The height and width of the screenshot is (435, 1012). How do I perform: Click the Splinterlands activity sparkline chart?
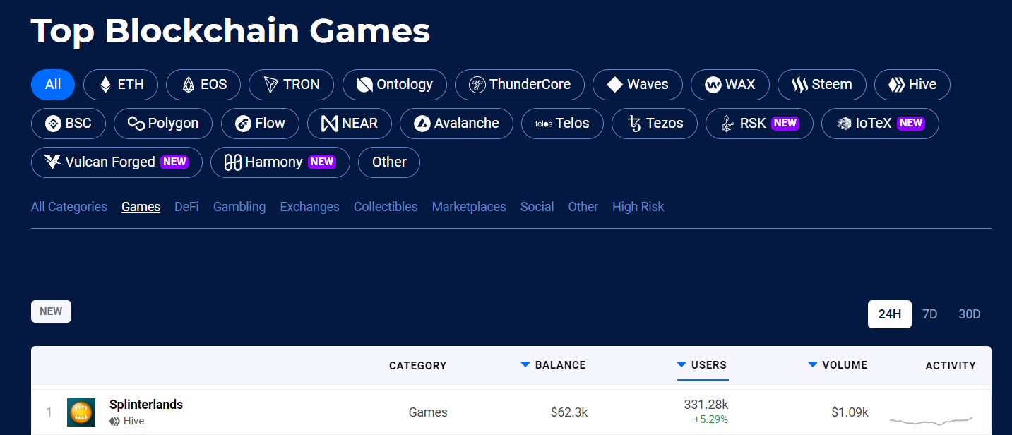[x=931, y=419]
